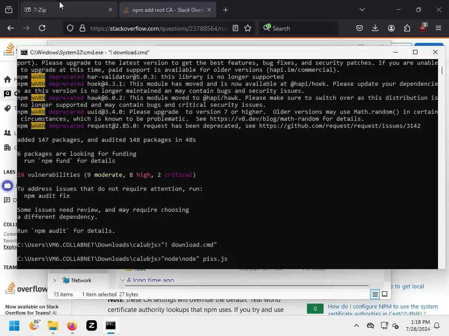
Task: Open 'How do I configure NPM' related link
Action: coord(383,310)
